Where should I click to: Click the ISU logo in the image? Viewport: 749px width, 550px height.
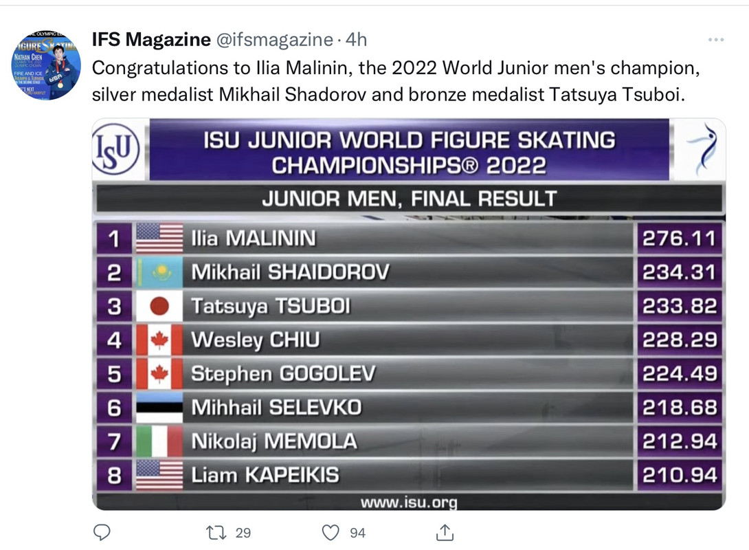[x=116, y=148]
